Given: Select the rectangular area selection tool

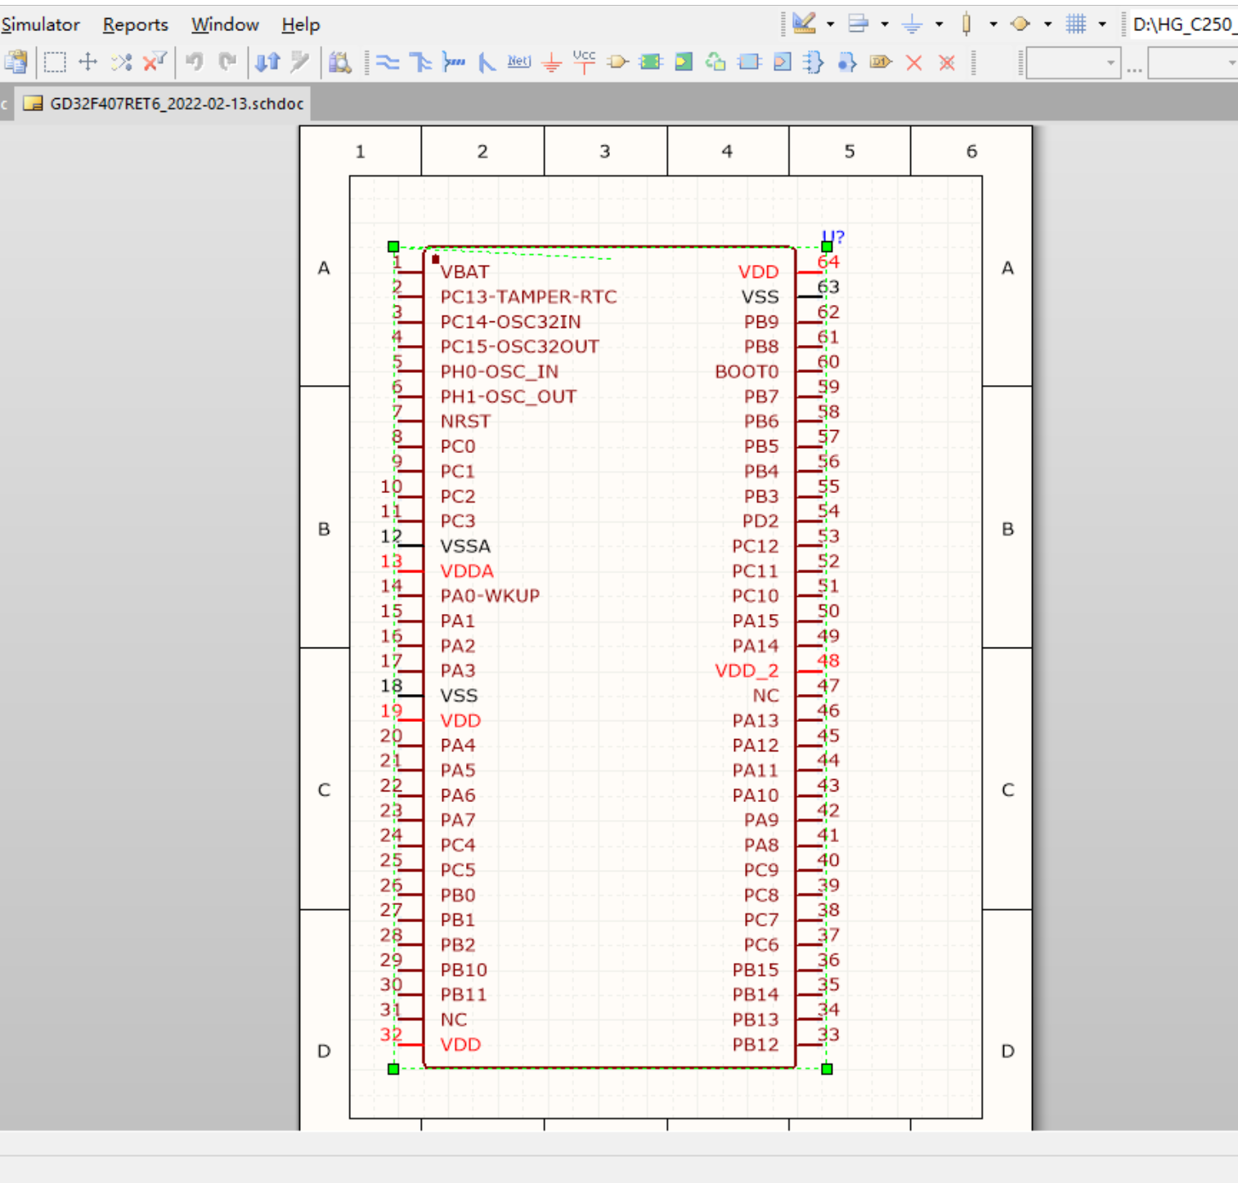Looking at the screenshot, I should point(55,62).
